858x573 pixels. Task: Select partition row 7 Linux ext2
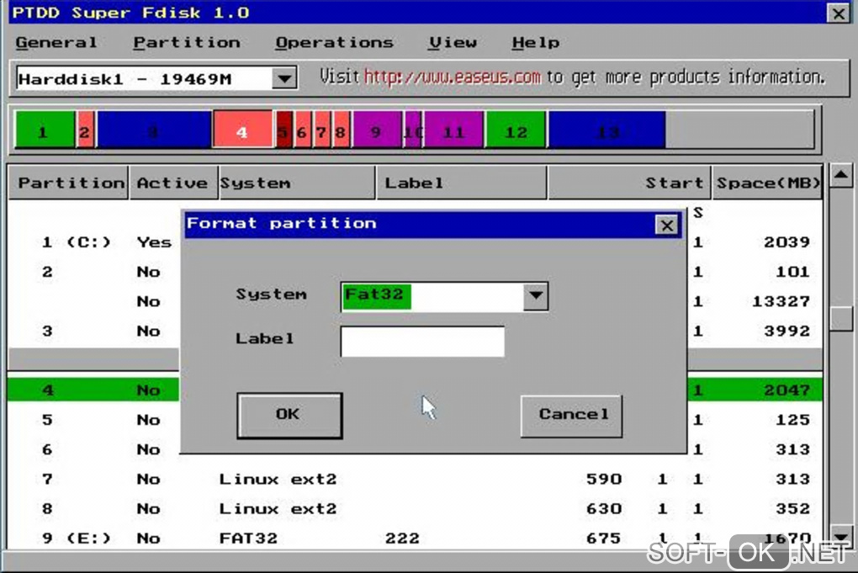(415, 478)
